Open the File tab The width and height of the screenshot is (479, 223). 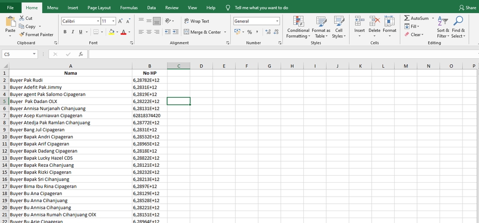point(10,7)
